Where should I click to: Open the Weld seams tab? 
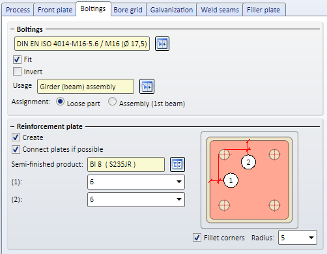tap(220, 10)
